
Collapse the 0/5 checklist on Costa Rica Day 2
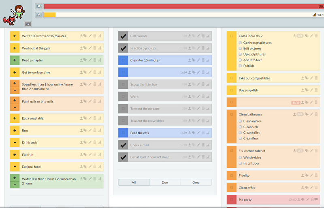tap(300, 36)
